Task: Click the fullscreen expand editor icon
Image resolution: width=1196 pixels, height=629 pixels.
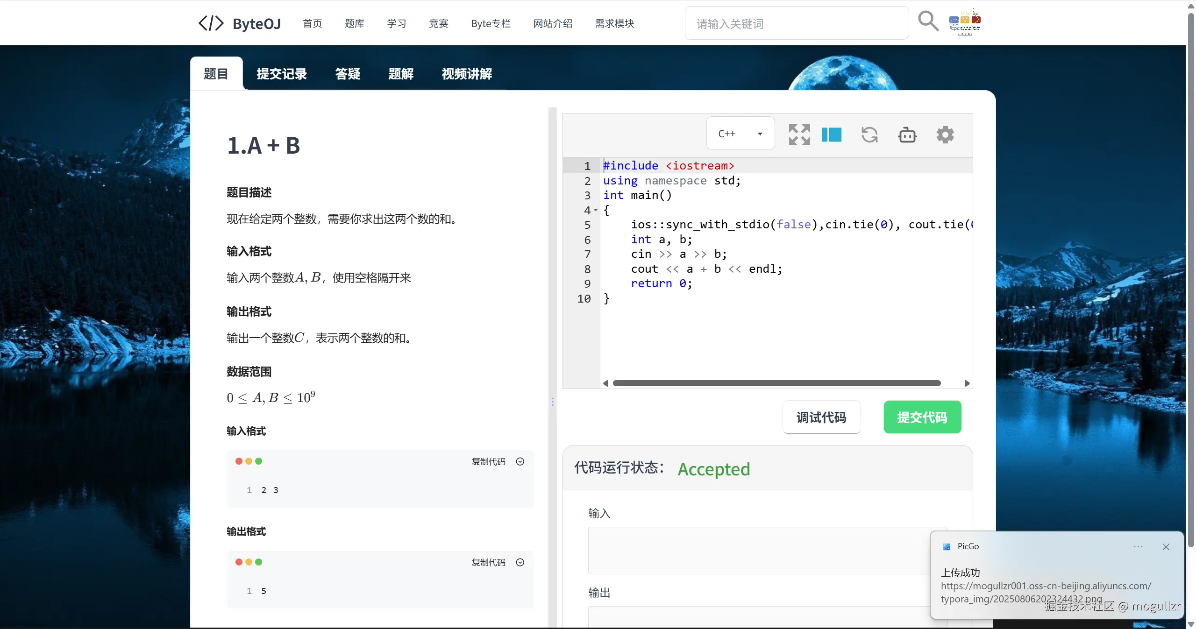Action: [x=799, y=134]
